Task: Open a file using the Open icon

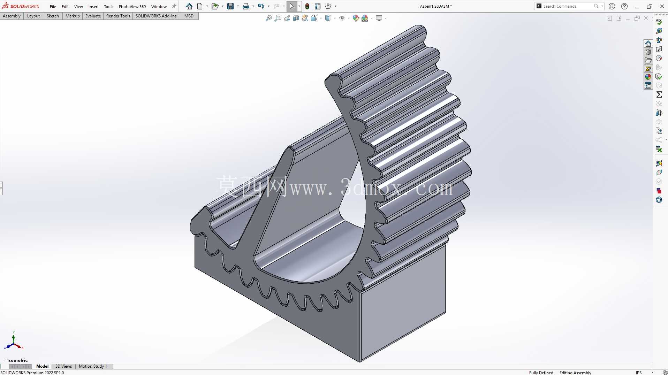Action: [x=215, y=6]
